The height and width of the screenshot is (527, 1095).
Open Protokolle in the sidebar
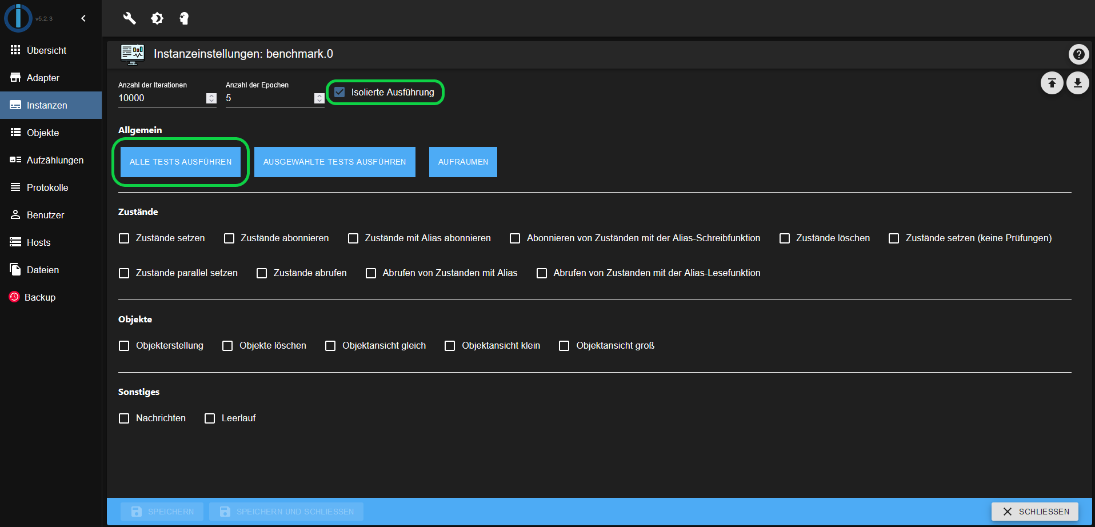click(x=51, y=187)
